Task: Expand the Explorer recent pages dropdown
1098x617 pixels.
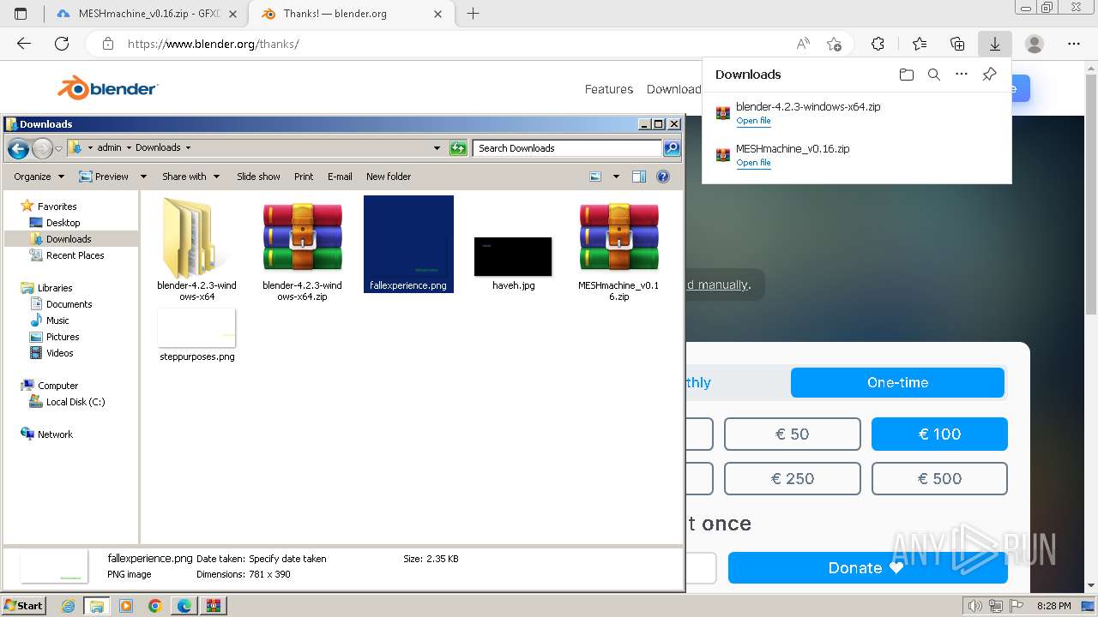Action: (58, 148)
